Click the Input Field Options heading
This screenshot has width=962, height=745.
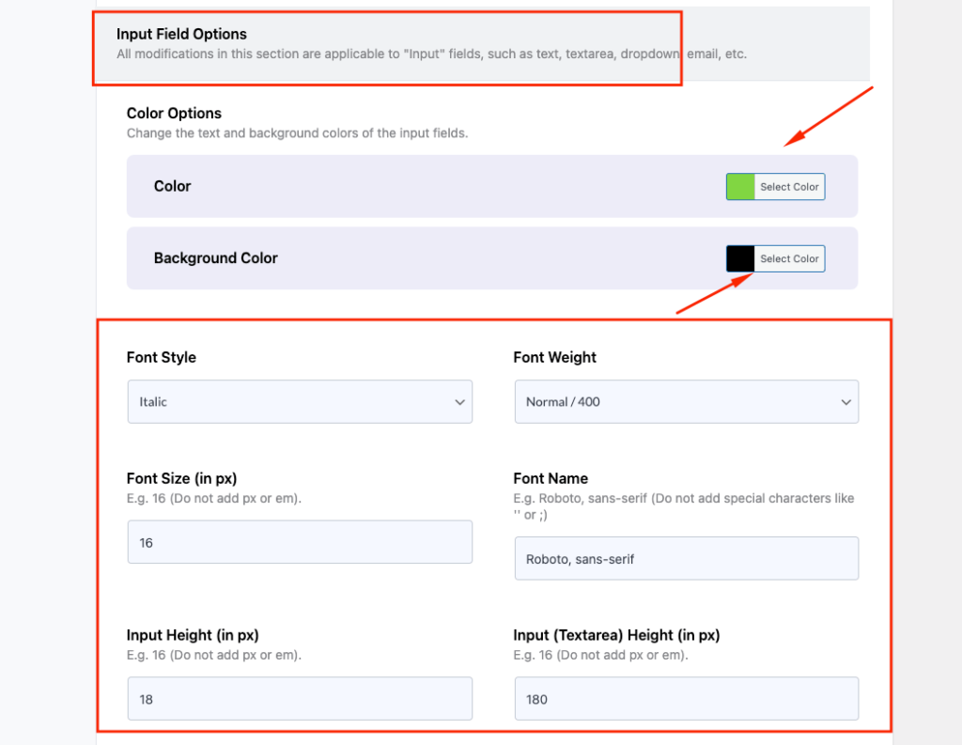(x=181, y=34)
